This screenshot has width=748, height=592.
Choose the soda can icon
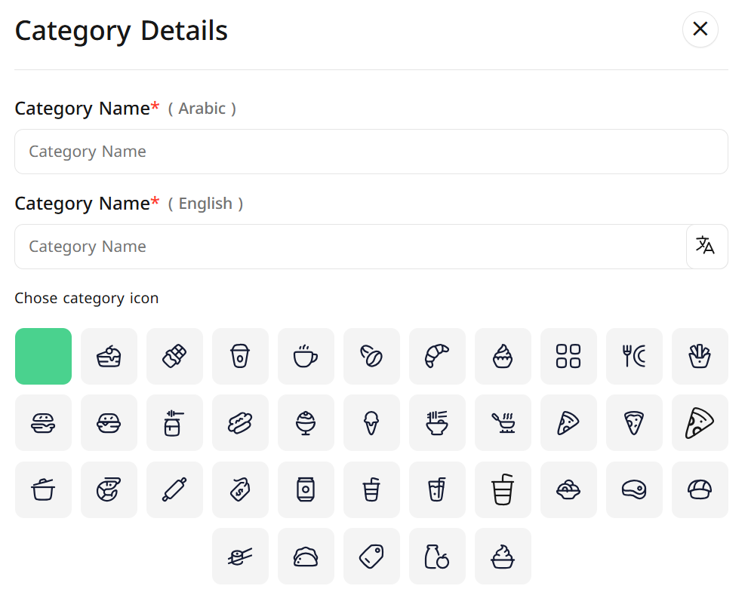coord(306,489)
